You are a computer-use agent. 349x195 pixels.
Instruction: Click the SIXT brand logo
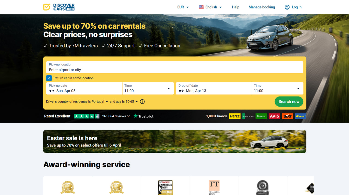(x=287, y=116)
